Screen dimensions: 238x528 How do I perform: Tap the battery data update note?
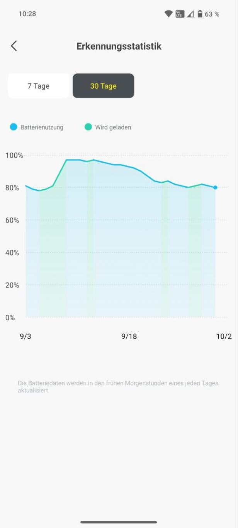(118, 387)
